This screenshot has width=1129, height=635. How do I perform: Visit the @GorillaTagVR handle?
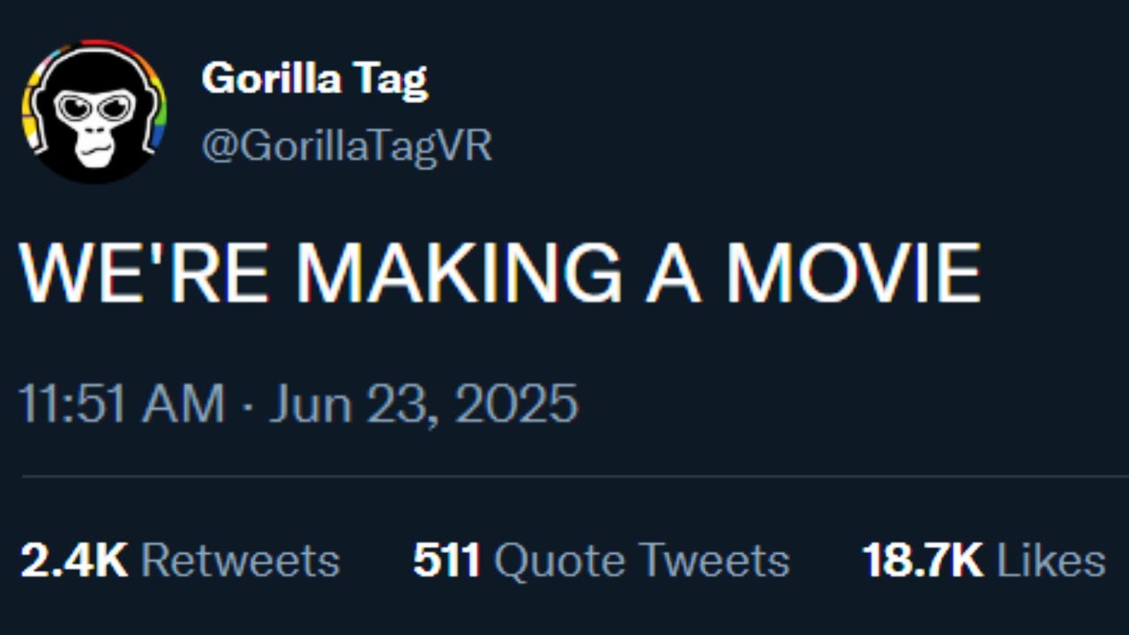click(347, 146)
